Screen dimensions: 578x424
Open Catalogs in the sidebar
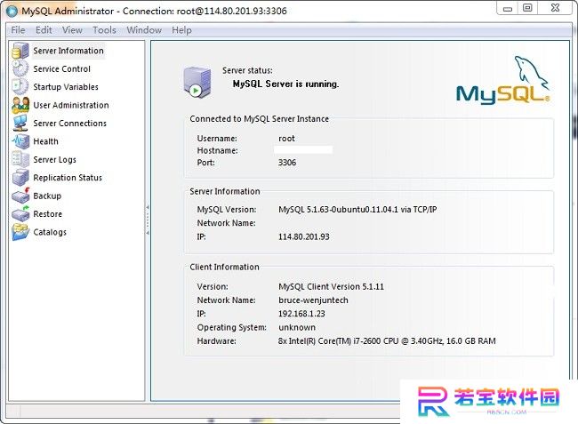(x=50, y=232)
